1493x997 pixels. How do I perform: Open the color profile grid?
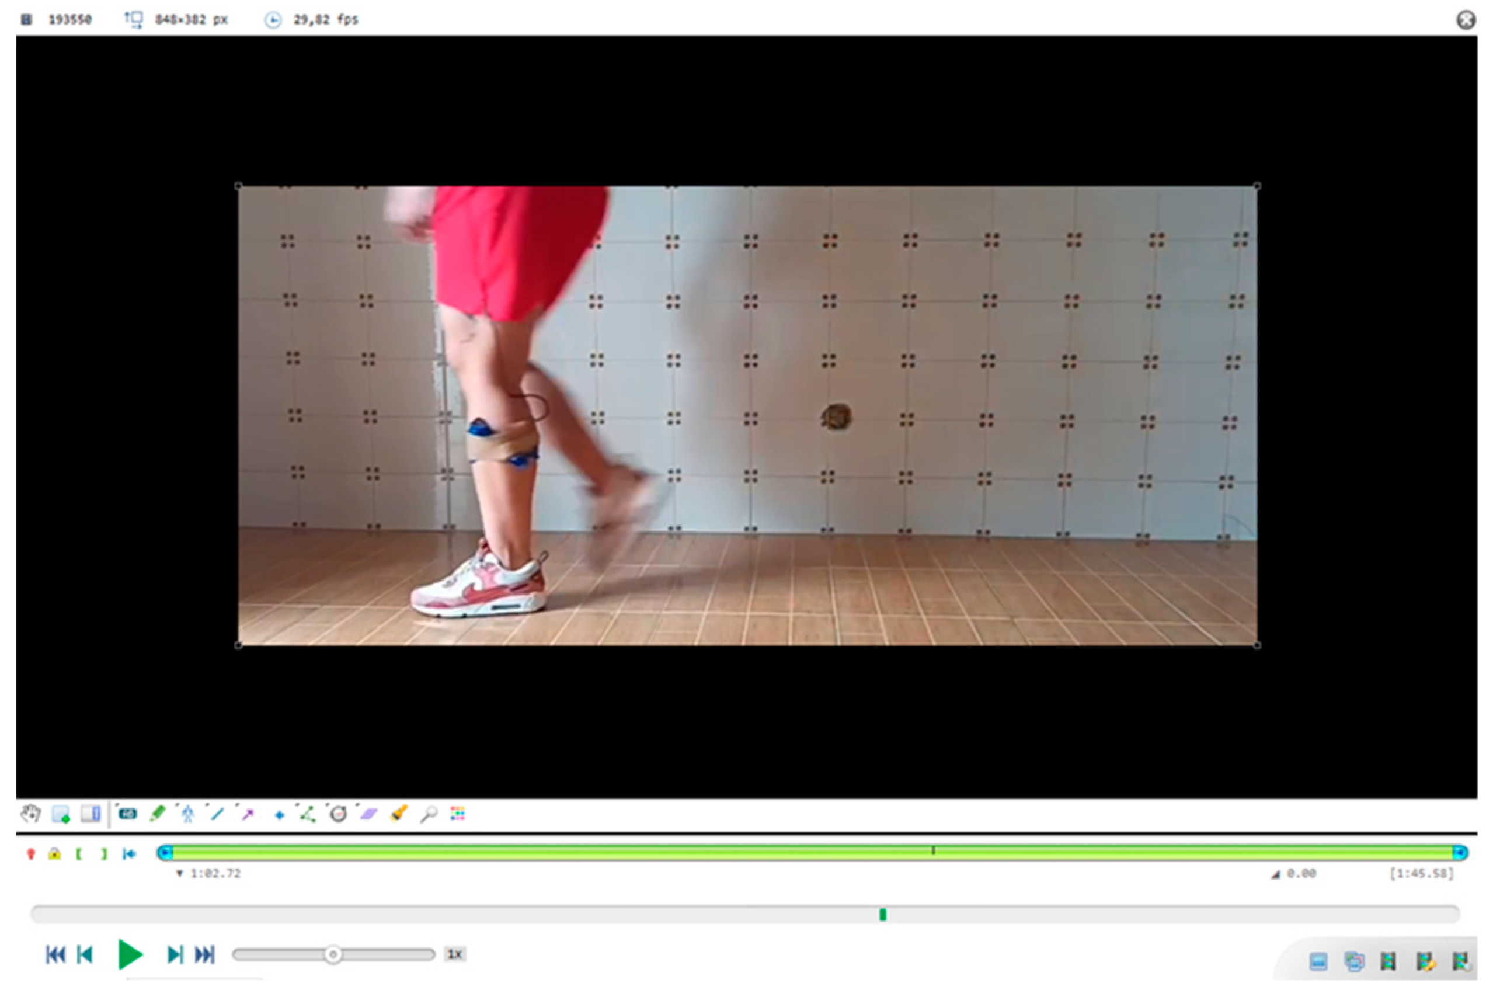458,814
